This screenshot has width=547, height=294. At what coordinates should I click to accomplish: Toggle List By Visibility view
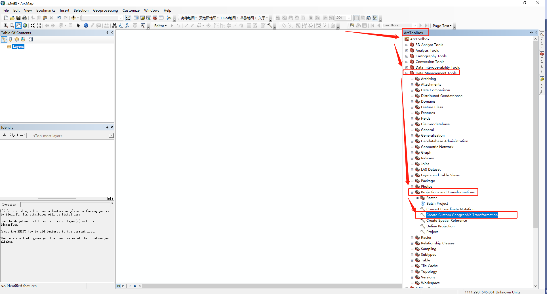[17, 39]
